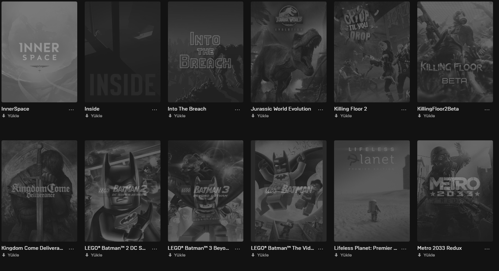This screenshot has width=499, height=271.
Task: Install LEGO Batman 3 with Yükle
Action: 177,255
